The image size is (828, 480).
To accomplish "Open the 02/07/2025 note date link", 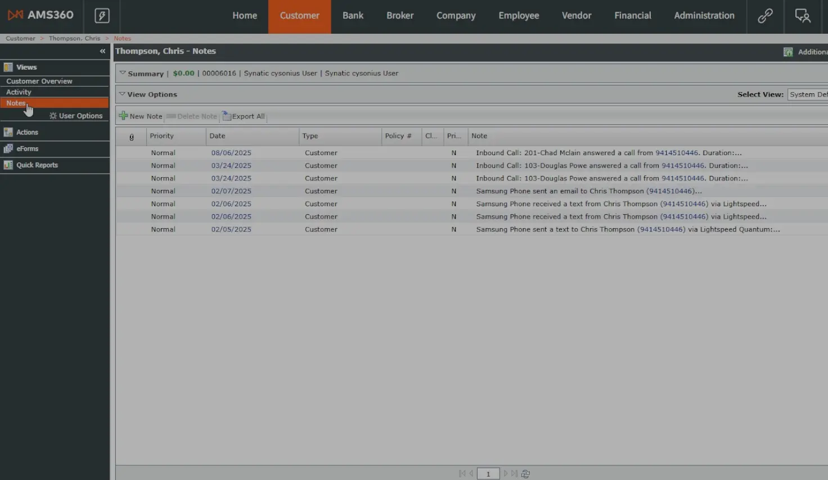I will [231, 191].
